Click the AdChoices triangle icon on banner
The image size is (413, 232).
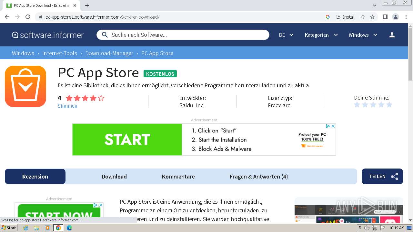click(328, 126)
